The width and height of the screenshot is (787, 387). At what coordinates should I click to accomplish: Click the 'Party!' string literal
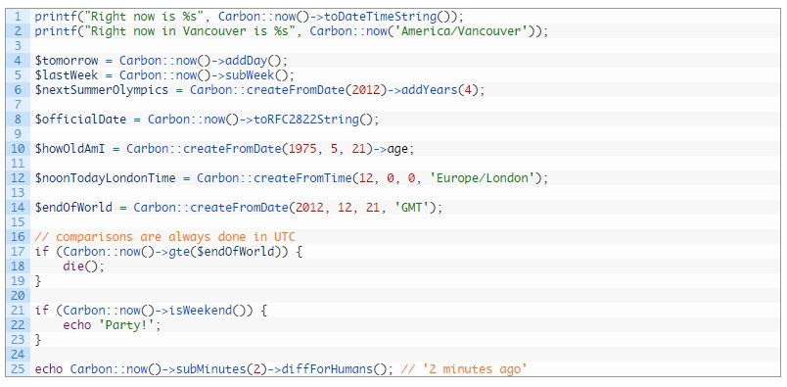126,325
